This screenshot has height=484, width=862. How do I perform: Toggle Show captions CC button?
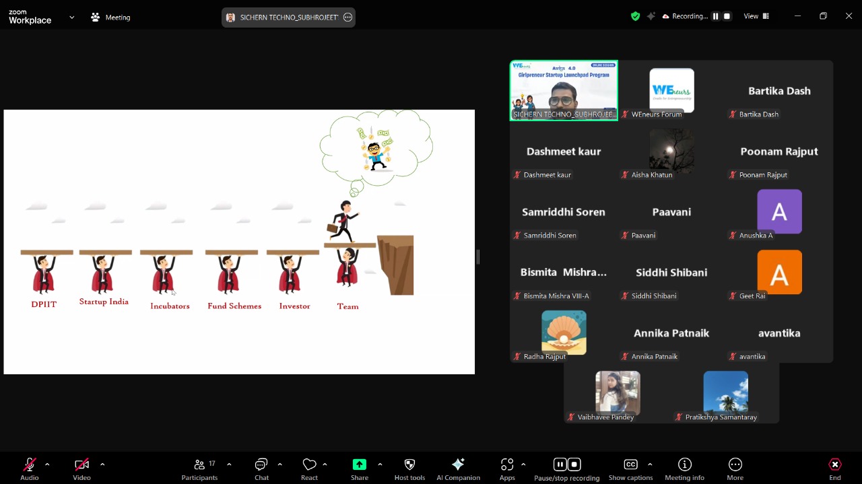point(630,469)
